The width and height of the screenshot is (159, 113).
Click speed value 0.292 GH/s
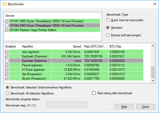[x=73, y=52]
